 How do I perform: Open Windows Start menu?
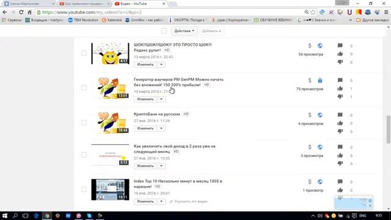pyautogui.click(x=5, y=216)
